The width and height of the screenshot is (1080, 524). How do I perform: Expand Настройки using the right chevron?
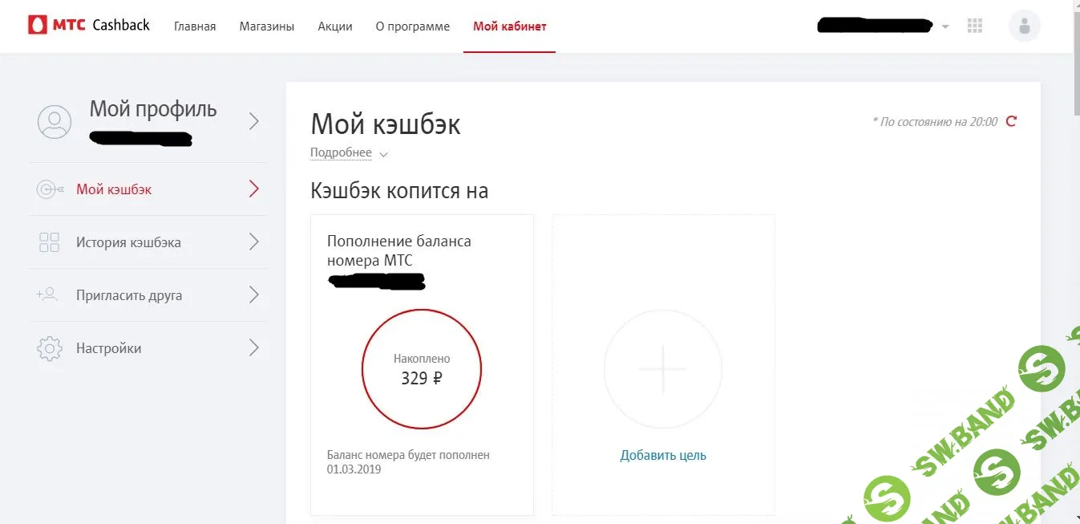(253, 347)
